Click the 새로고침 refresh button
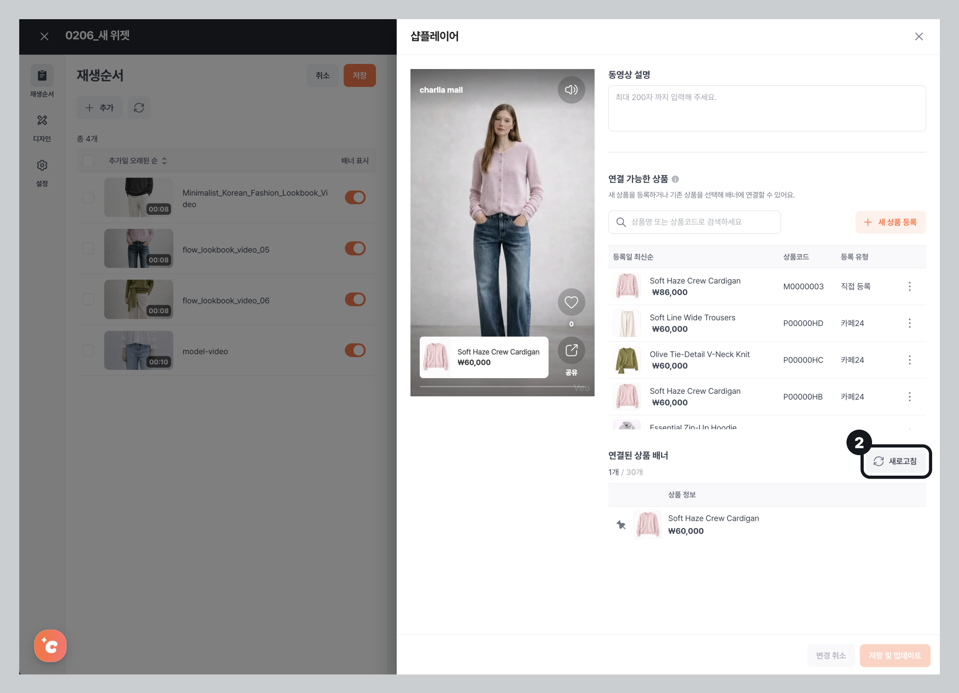 (x=895, y=461)
